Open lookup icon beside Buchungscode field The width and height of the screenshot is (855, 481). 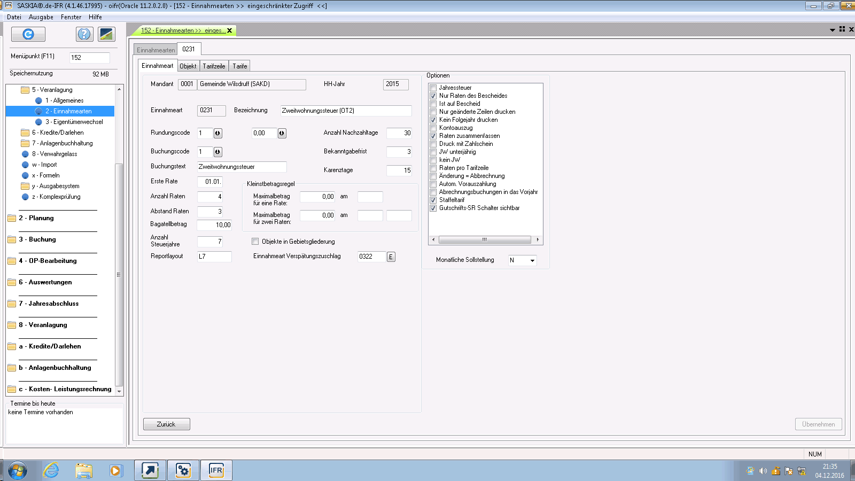point(217,152)
